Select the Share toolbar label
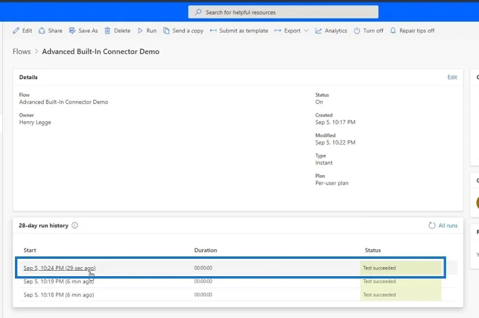This screenshot has height=318, width=479. (55, 30)
